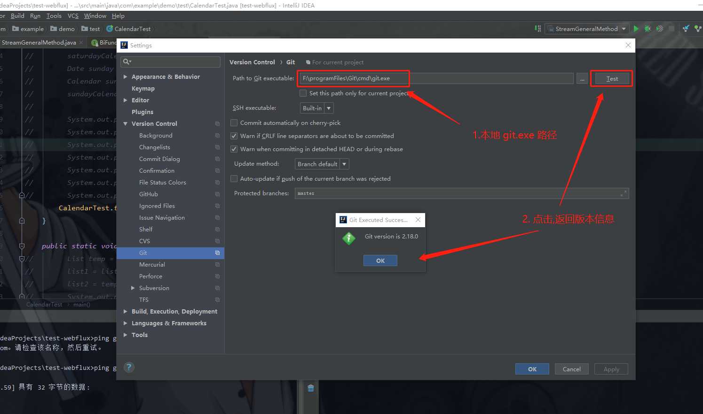
Task: Click OK in the Settings dialog
Action: 532,369
